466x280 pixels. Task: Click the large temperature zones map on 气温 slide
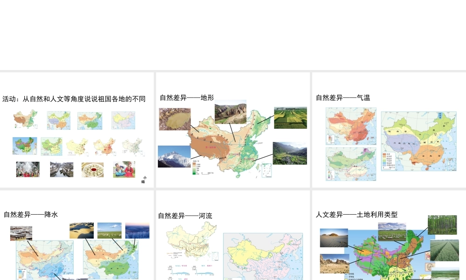[x=419, y=141]
